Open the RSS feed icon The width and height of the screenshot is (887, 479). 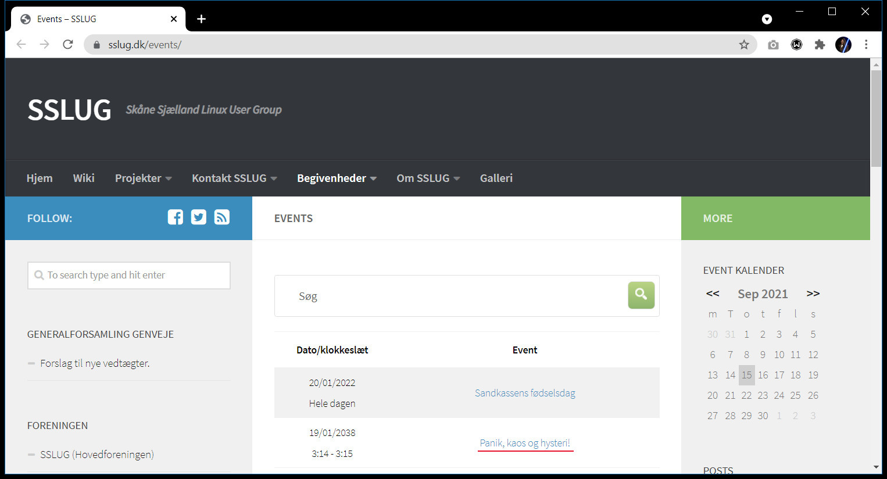(222, 217)
